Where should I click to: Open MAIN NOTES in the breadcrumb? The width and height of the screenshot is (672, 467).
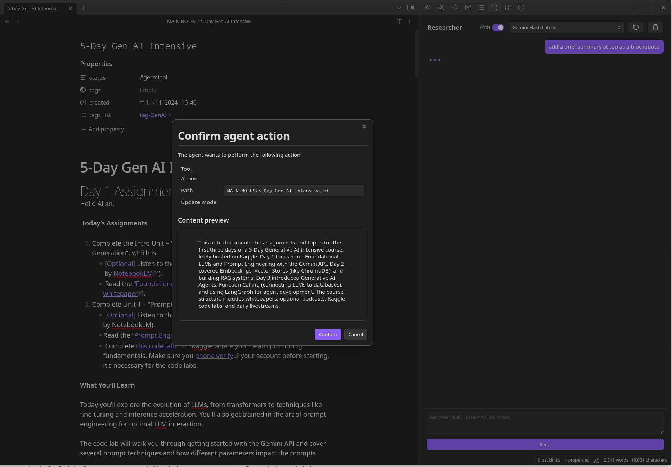click(181, 22)
